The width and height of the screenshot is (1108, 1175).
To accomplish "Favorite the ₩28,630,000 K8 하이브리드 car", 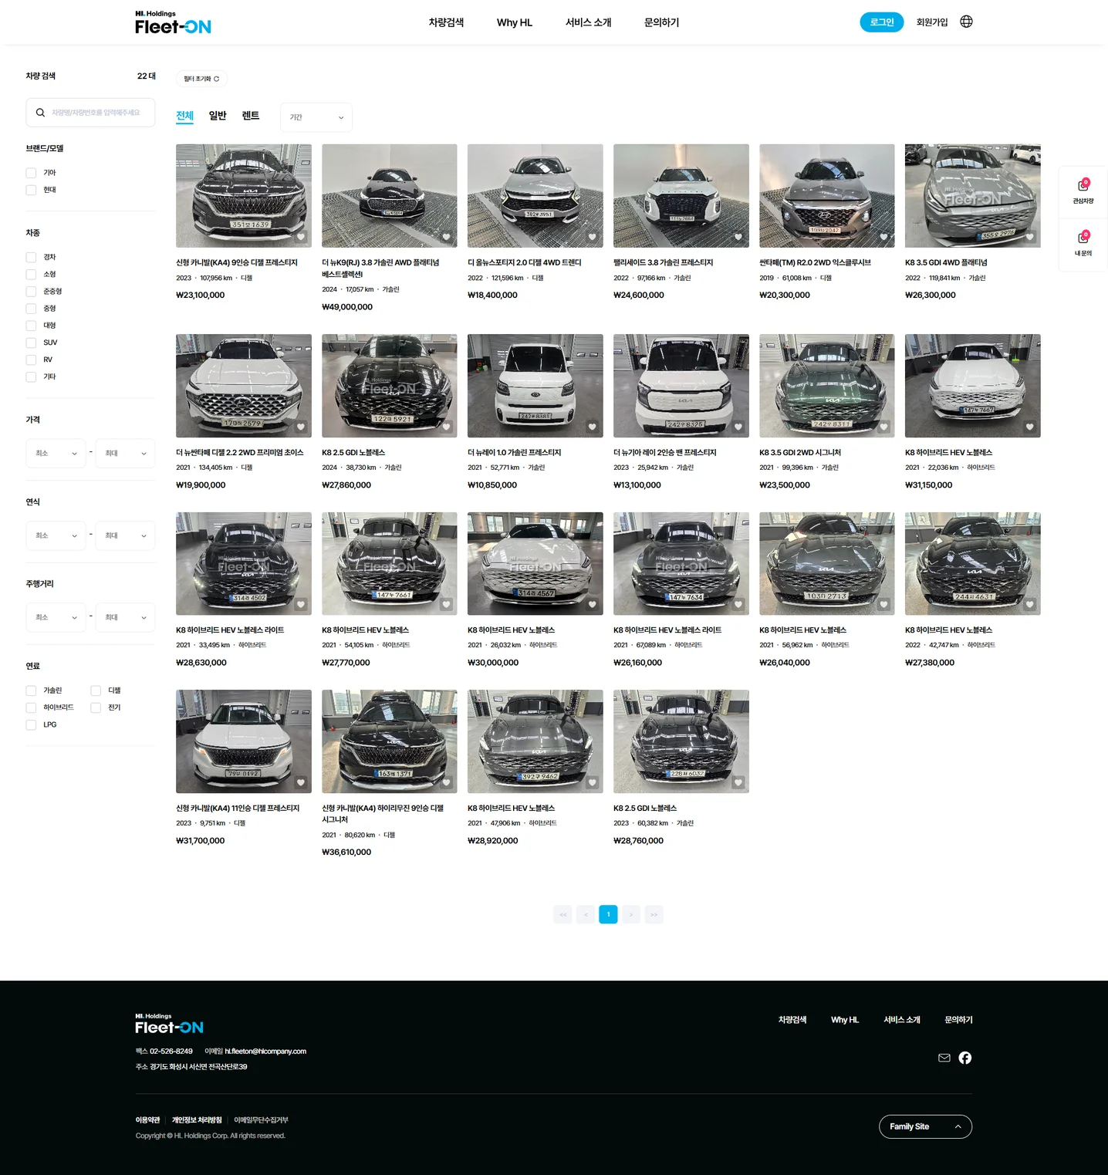I will click(301, 604).
